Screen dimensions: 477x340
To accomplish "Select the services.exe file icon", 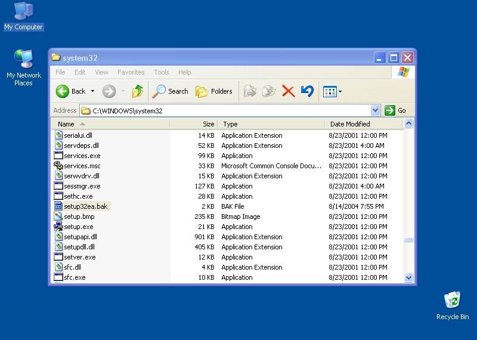I will 58,156.
